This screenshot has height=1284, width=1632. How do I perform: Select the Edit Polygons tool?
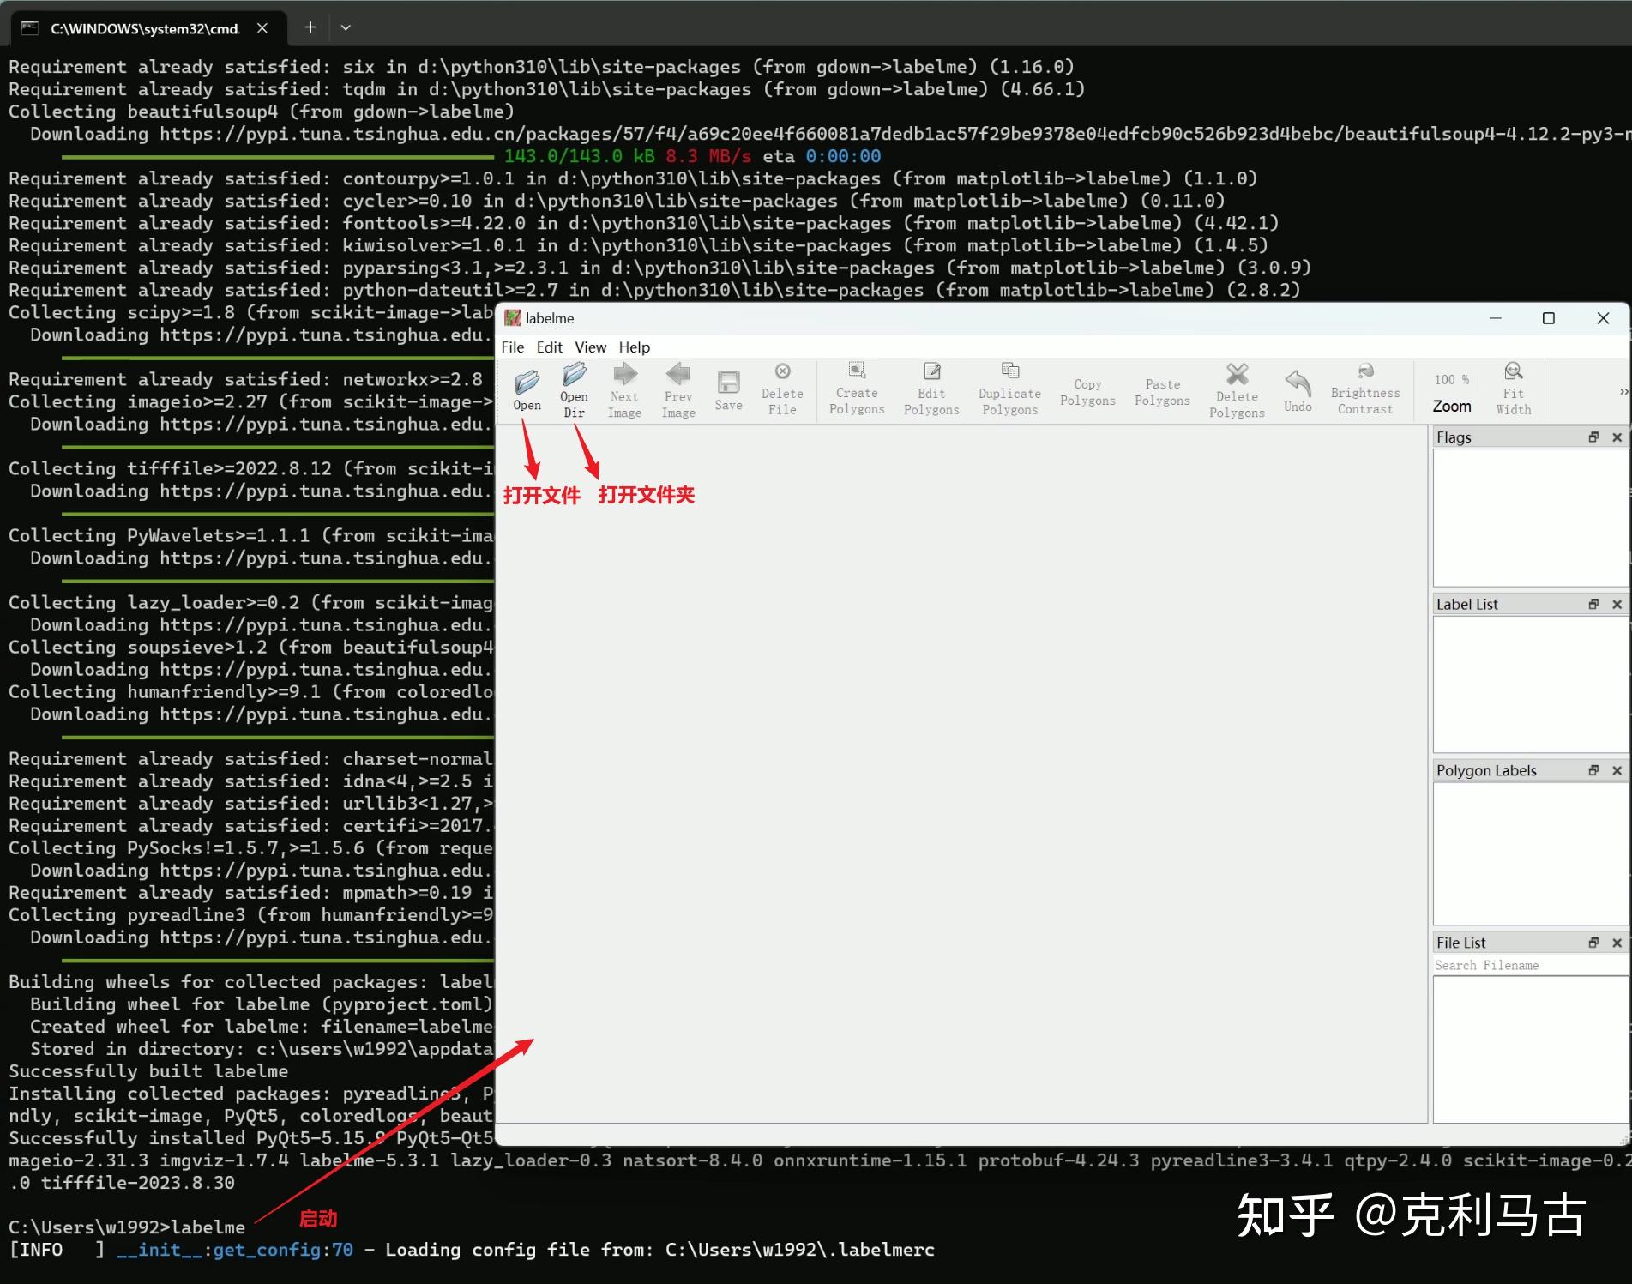click(931, 389)
